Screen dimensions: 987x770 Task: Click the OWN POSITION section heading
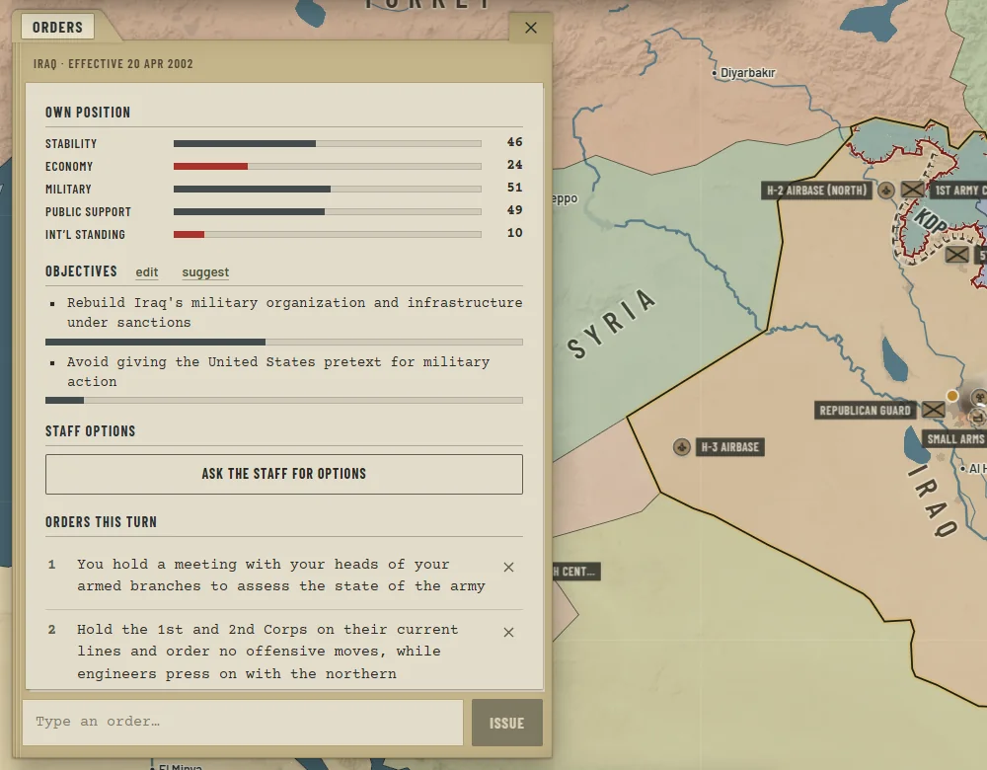tap(88, 113)
